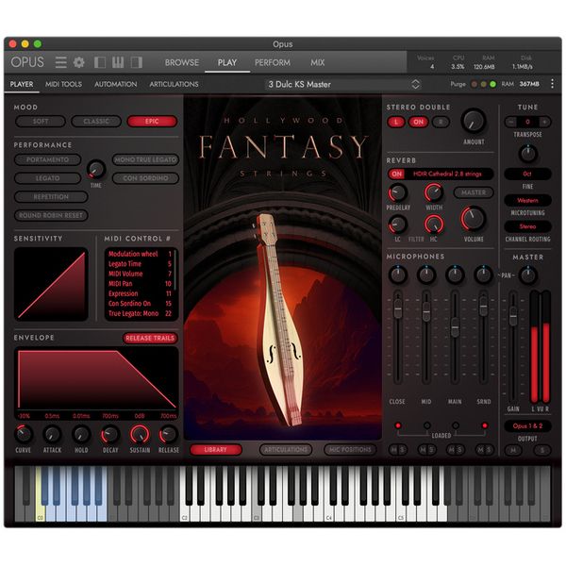Click the Sensitivity curve graph
This screenshot has height=566, width=566.
(x=51, y=284)
